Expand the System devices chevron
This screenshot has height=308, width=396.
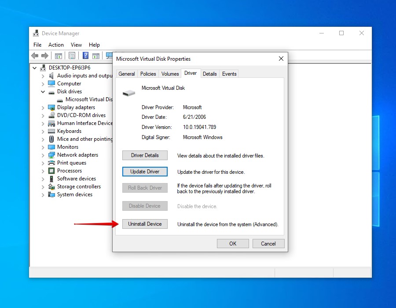43,195
